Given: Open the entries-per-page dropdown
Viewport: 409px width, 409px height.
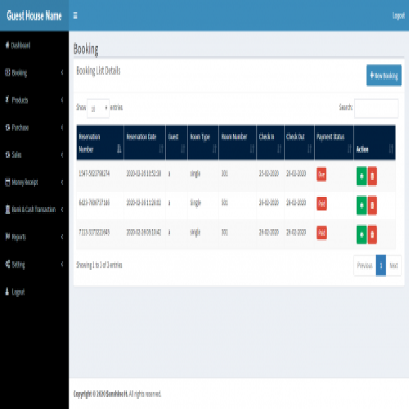Looking at the screenshot, I should click(x=98, y=108).
